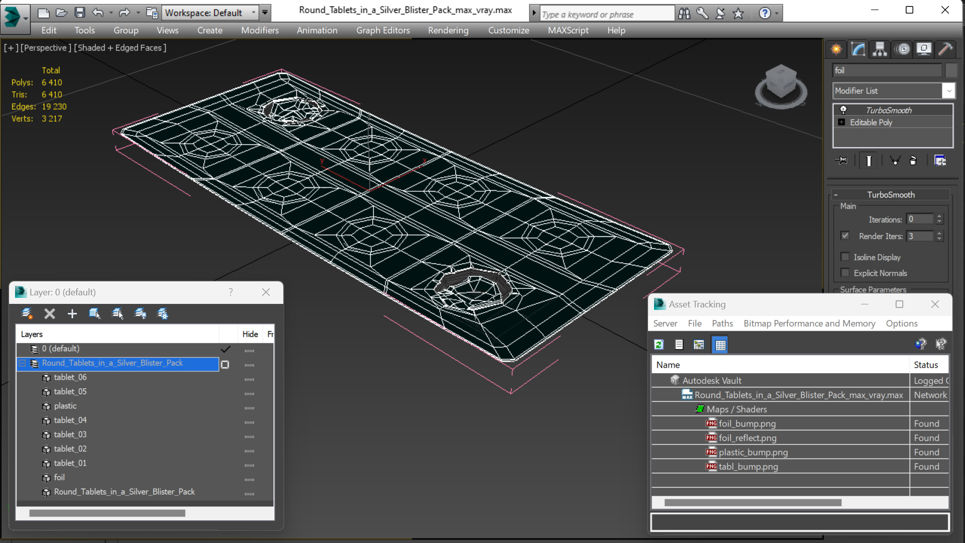
Task: Open the Display command panel tab
Action: coord(924,49)
